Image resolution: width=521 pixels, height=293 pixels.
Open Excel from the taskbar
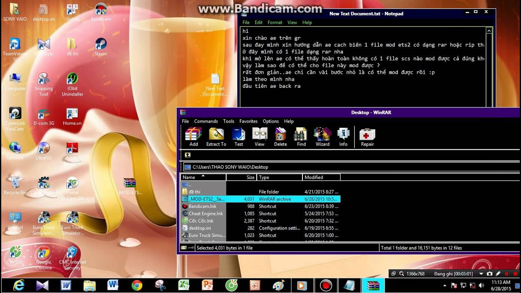[184, 285]
